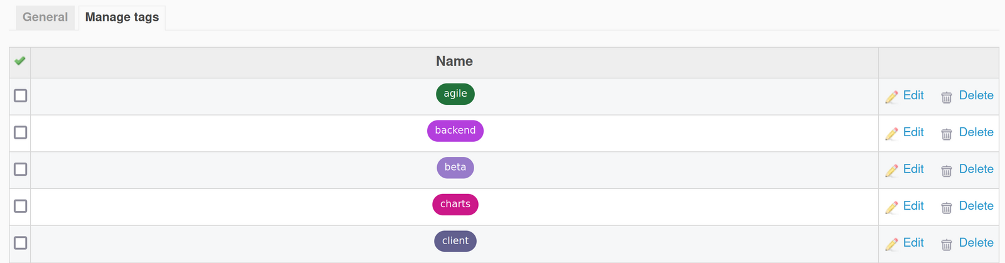The width and height of the screenshot is (1005, 263).
Task: Click the slate client tag badge
Action: click(x=455, y=241)
